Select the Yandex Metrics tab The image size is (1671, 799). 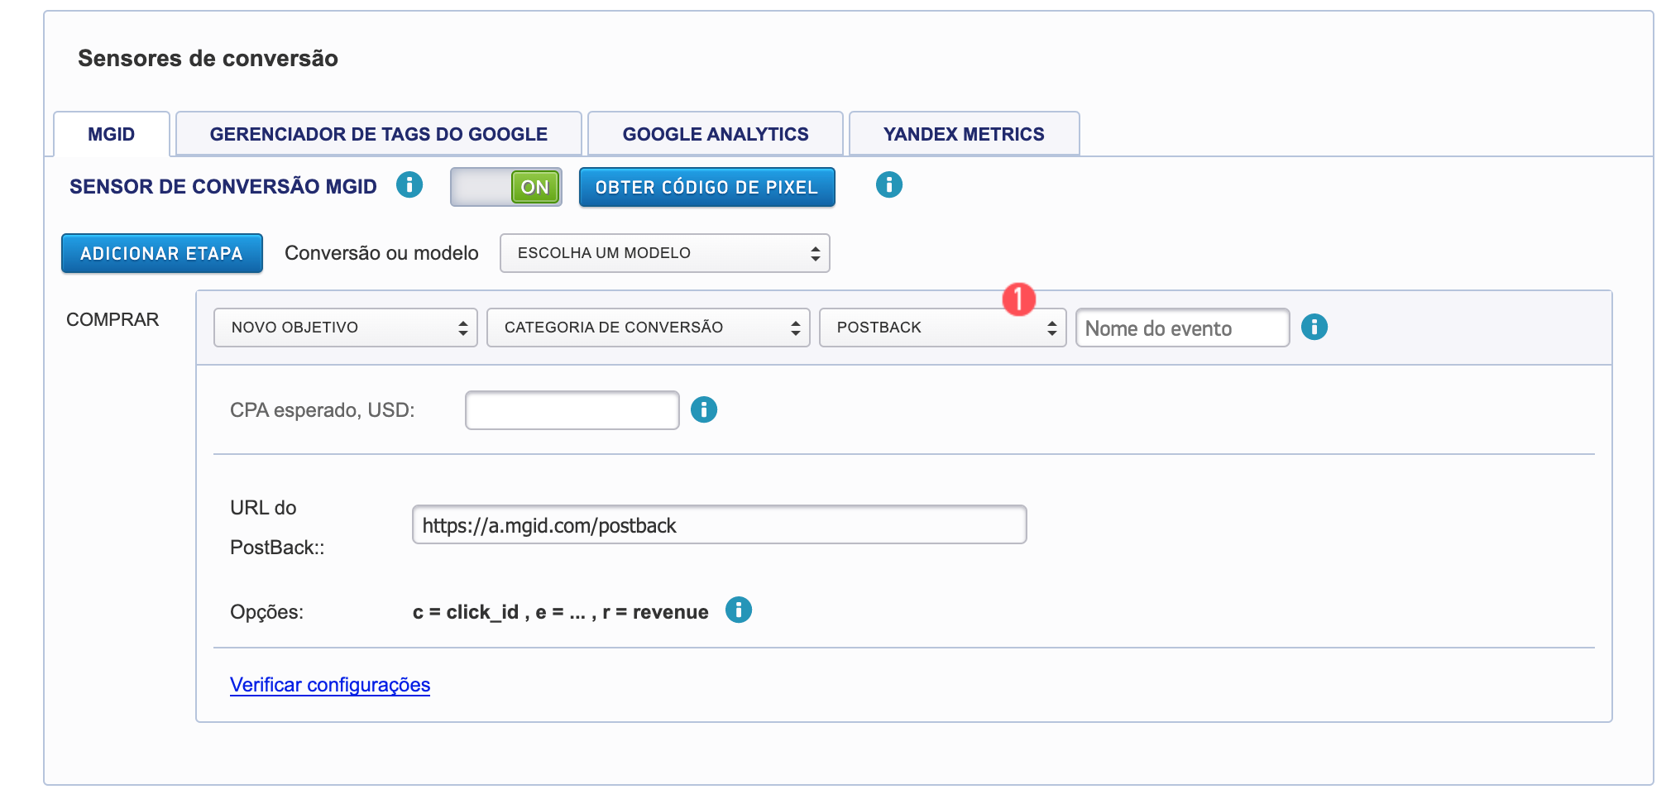964,134
